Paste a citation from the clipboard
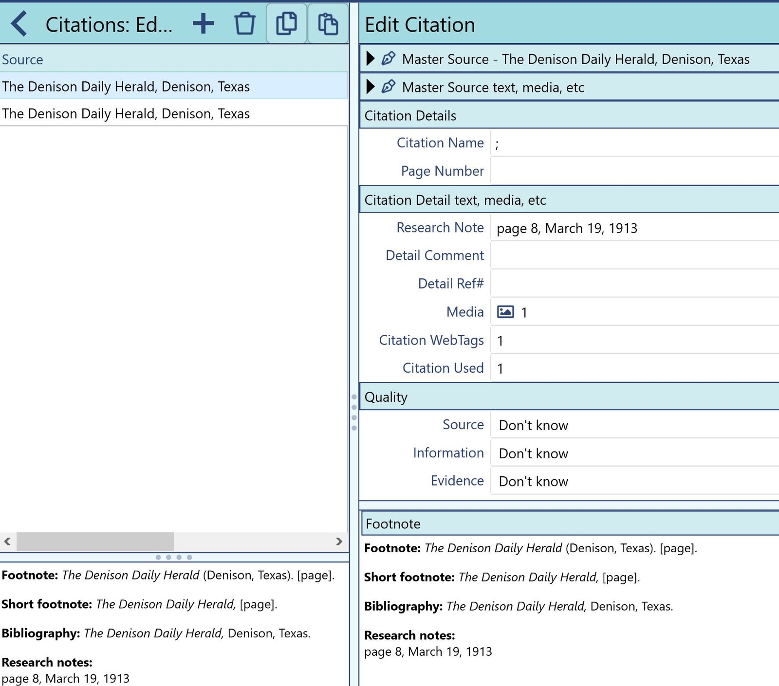 click(328, 24)
